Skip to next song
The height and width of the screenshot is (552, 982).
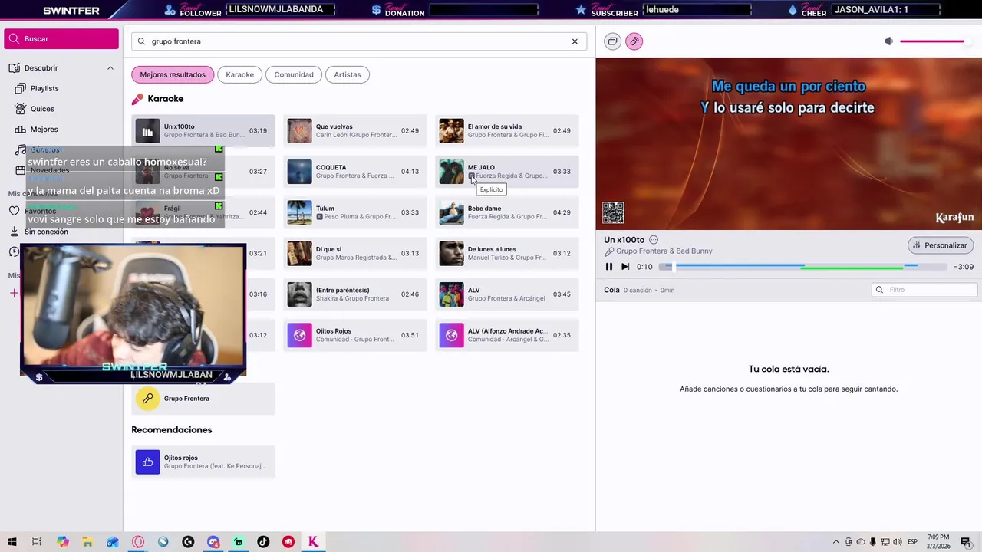tap(625, 267)
